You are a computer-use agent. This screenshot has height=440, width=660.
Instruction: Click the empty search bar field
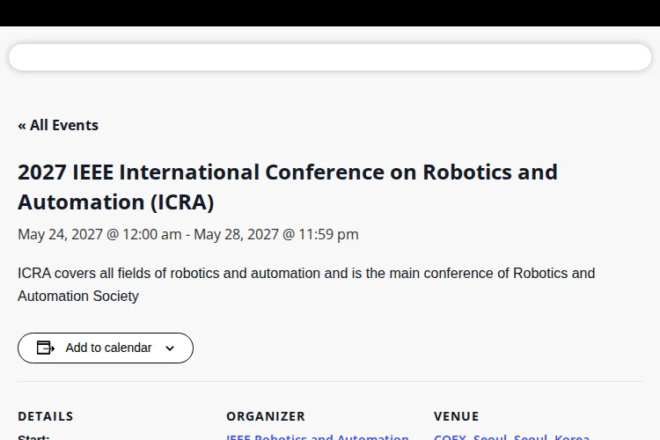(x=330, y=57)
